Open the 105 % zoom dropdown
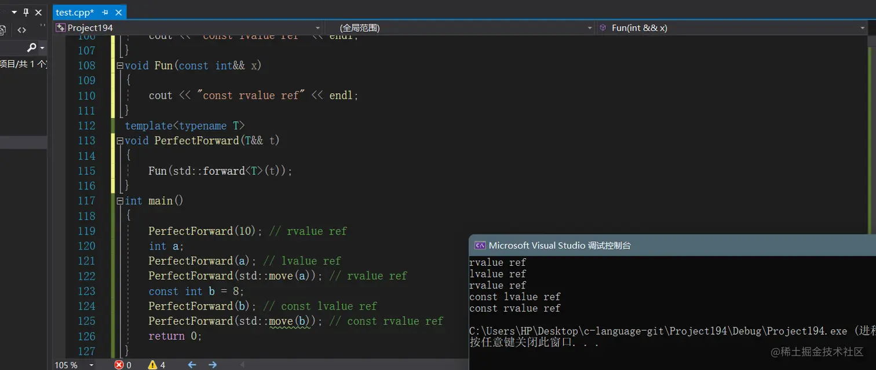This screenshot has height=370, width=876. (92, 365)
